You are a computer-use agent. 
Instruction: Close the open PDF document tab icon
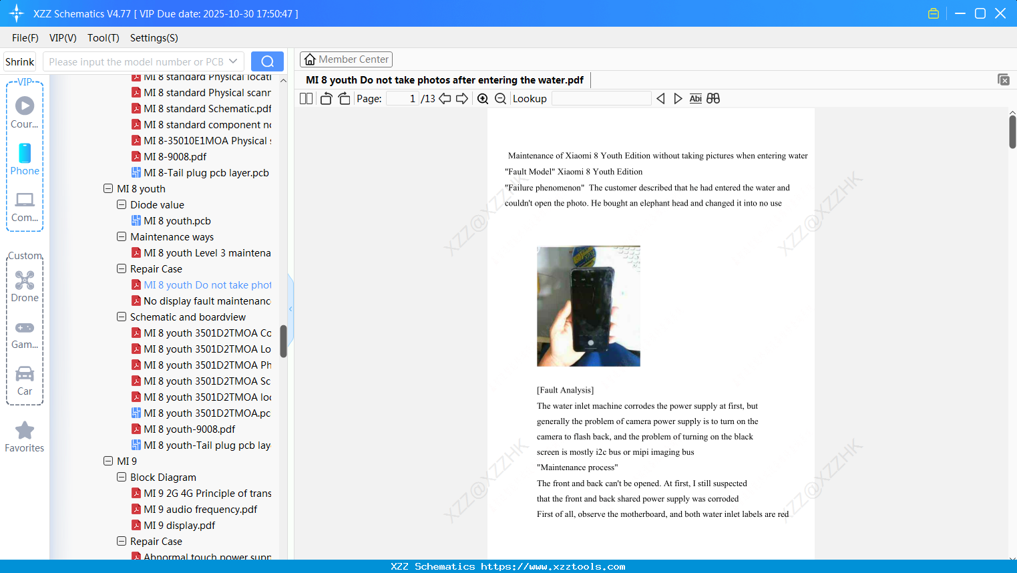pos(1004,79)
